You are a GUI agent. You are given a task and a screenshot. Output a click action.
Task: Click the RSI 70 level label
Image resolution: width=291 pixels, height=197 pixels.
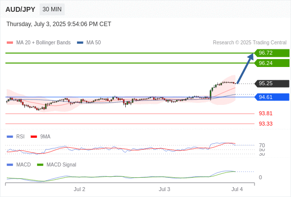click(x=262, y=145)
